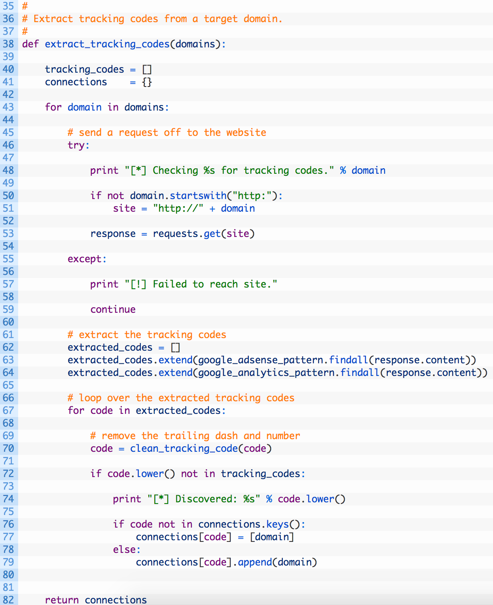493x605 pixels.
Task: Click 'findall' on line 64
Action: pos(360,372)
